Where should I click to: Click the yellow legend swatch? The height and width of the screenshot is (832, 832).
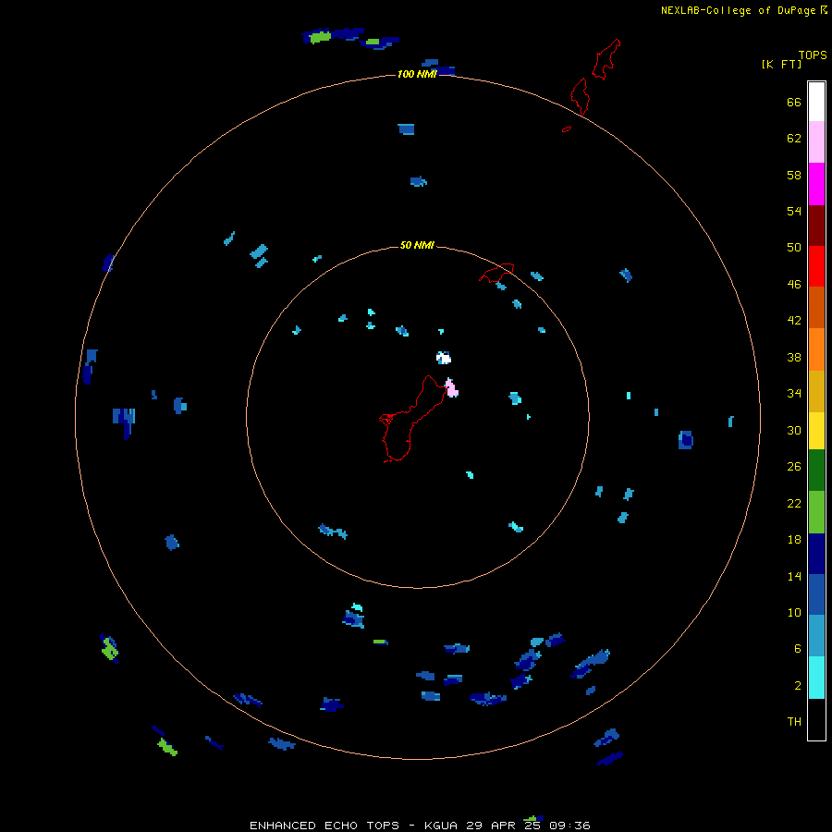coord(816,431)
